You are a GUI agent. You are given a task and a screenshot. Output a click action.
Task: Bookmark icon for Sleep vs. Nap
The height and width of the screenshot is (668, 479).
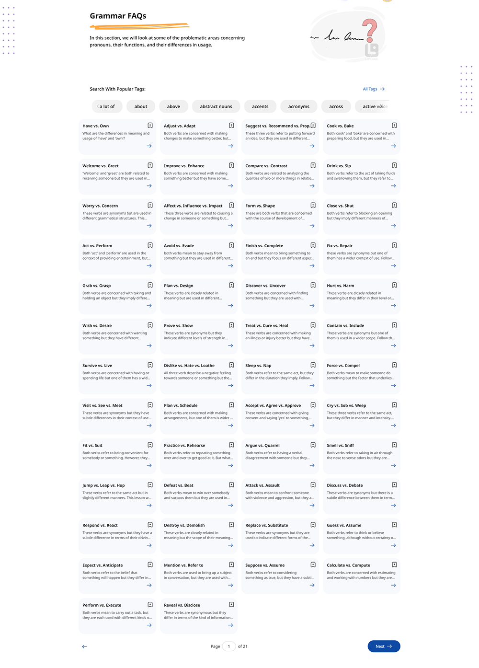(x=313, y=365)
